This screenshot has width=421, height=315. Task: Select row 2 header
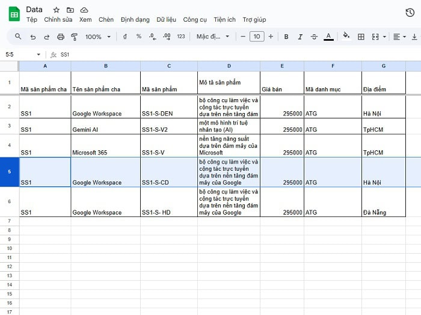tap(10, 106)
